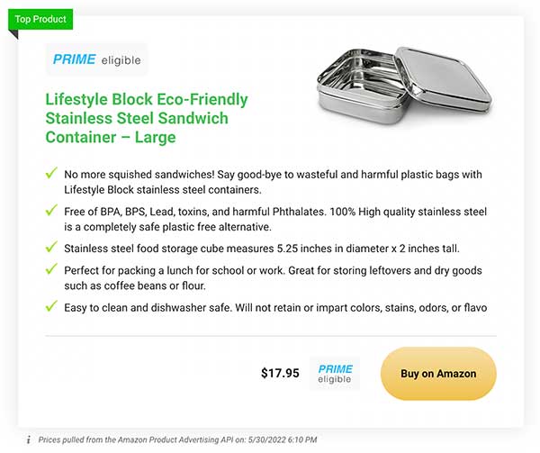Click the checkmark beside 'Perfect for packing a lunch'
Viewport: 540px width, 453px height.
tap(51, 268)
